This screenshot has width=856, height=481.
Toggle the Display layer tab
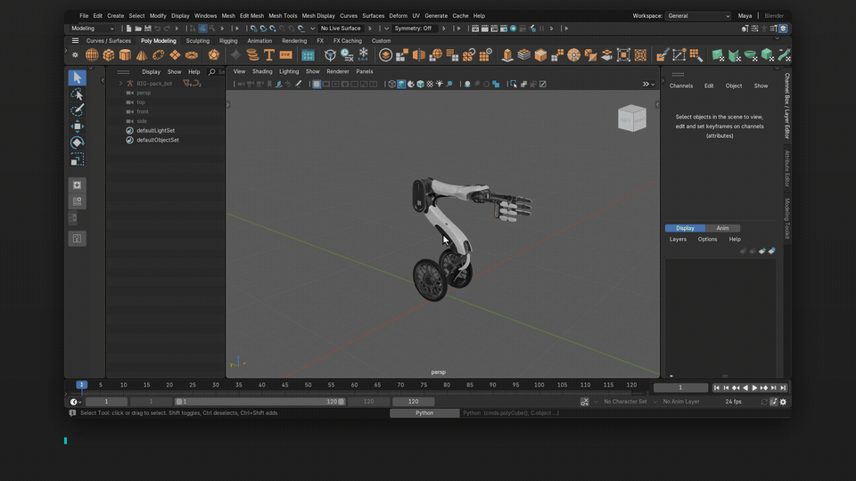click(x=685, y=228)
